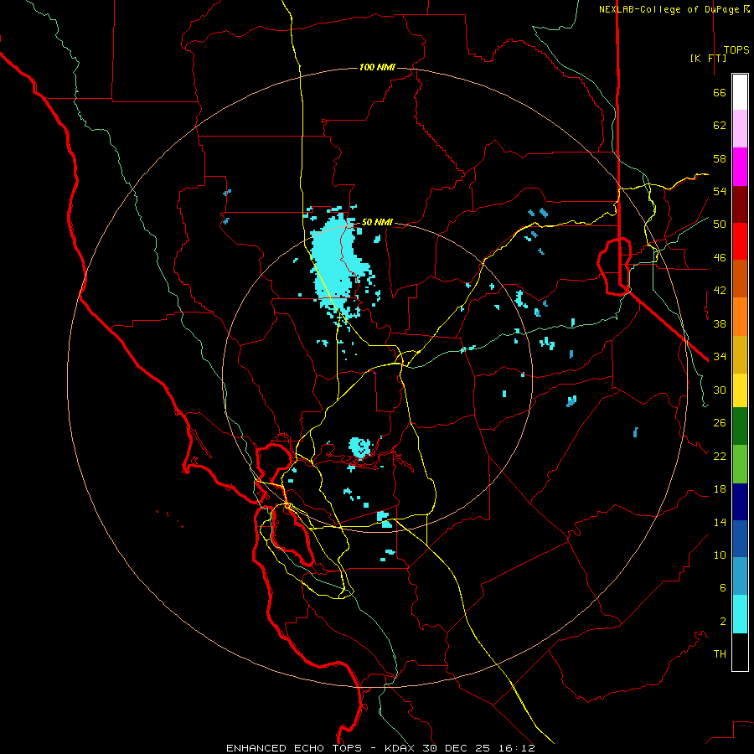The width and height of the screenshot is (754, 754).
Task: Click the legend value 58
Action: pos(720,158)
